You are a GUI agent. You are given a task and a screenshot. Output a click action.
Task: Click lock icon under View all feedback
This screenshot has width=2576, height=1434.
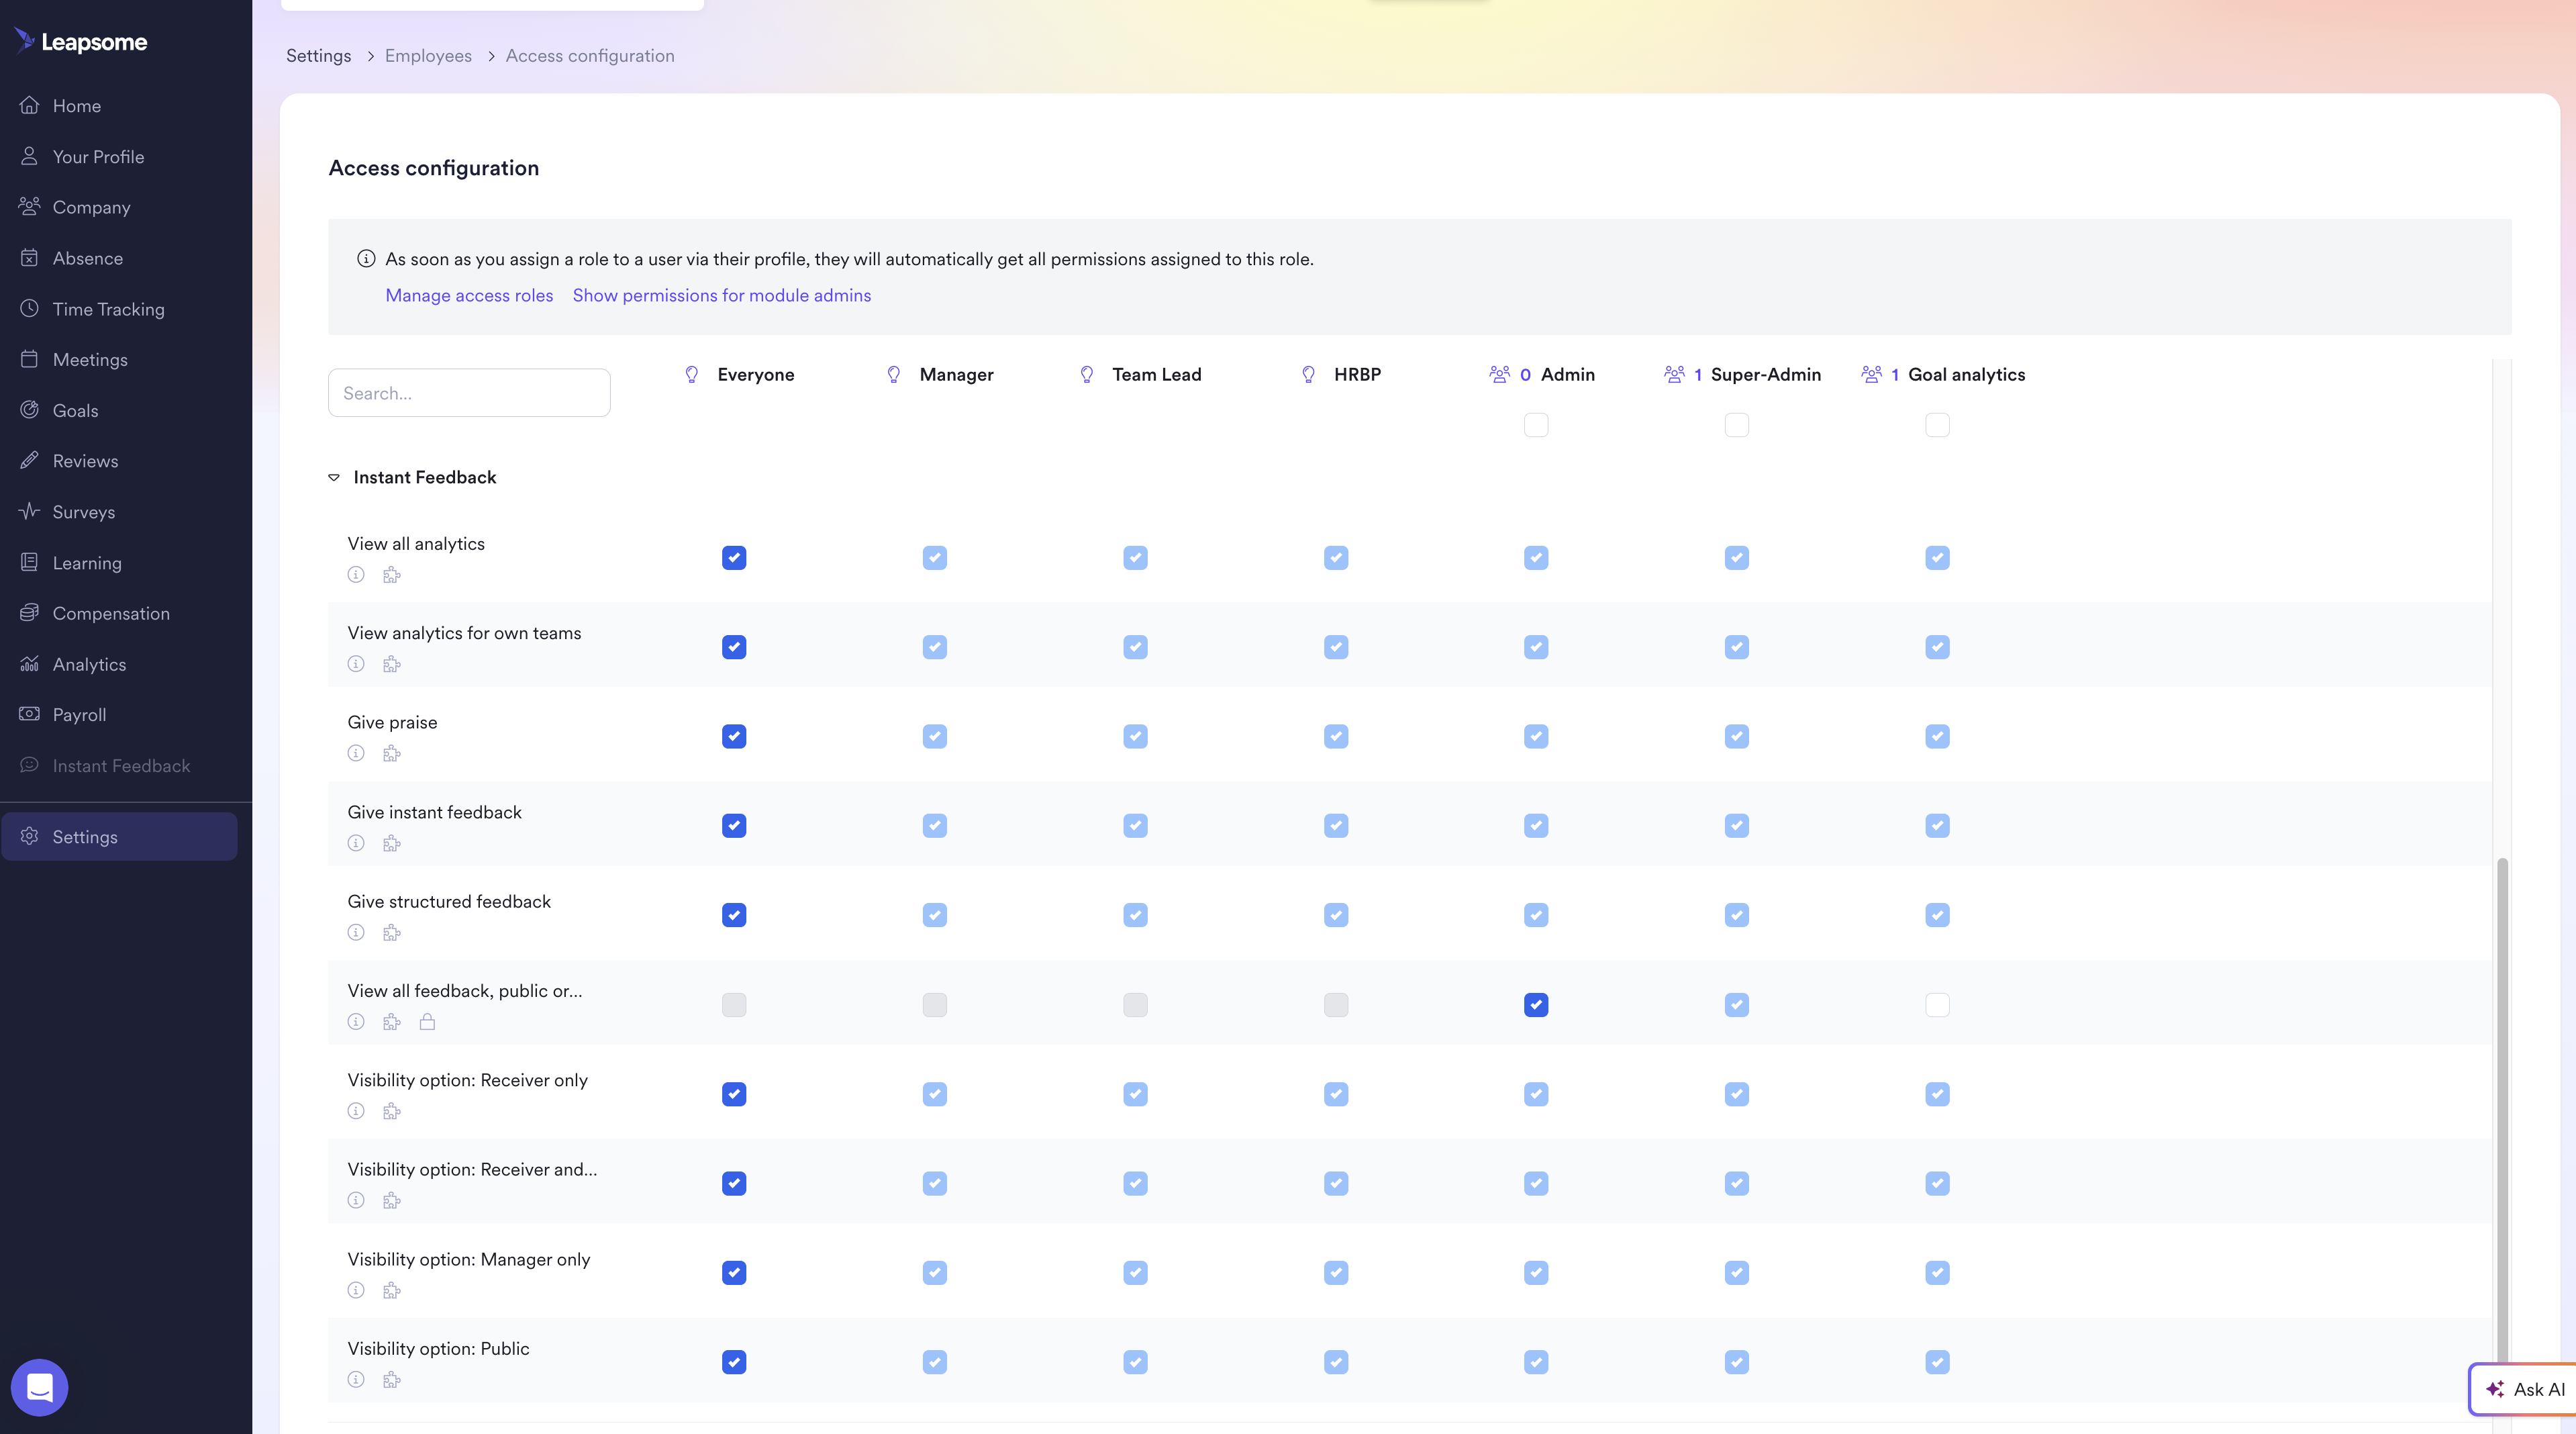pyautogui.click(x=428, y=1022)
